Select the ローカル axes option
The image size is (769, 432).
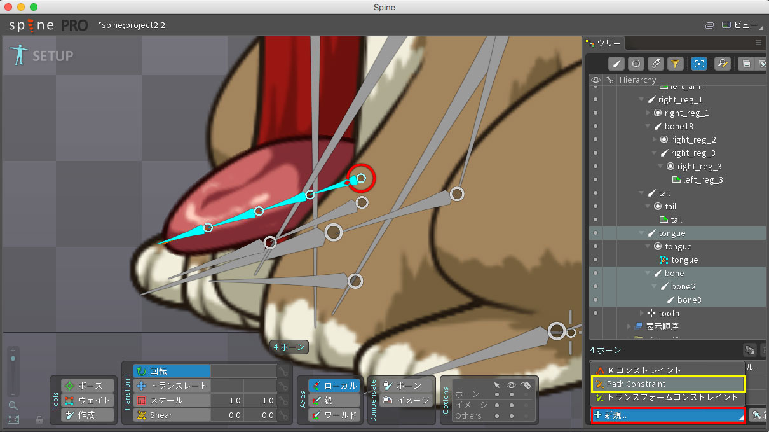click(x=334, y=386)
